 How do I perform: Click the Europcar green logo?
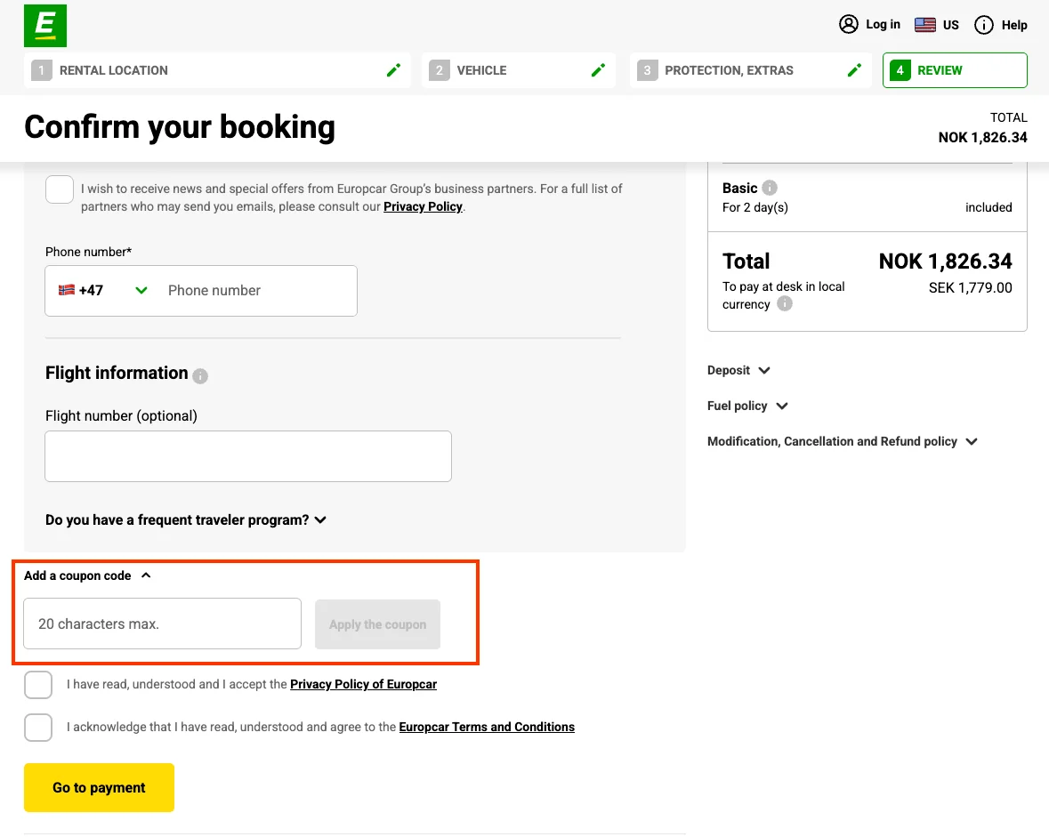[44, 26]
